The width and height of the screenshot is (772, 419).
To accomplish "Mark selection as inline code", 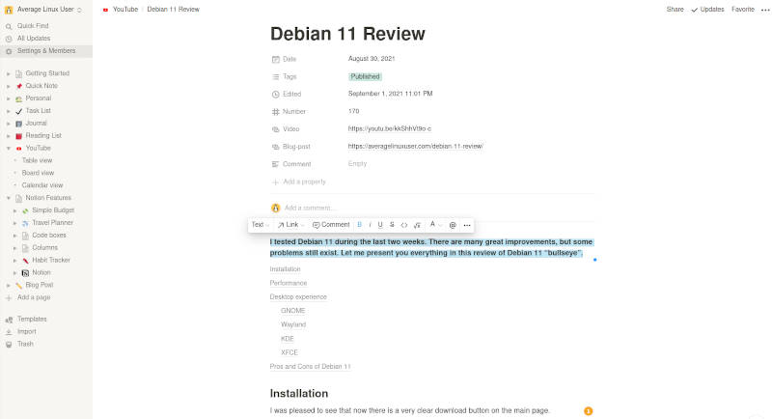I will point(404,225).
